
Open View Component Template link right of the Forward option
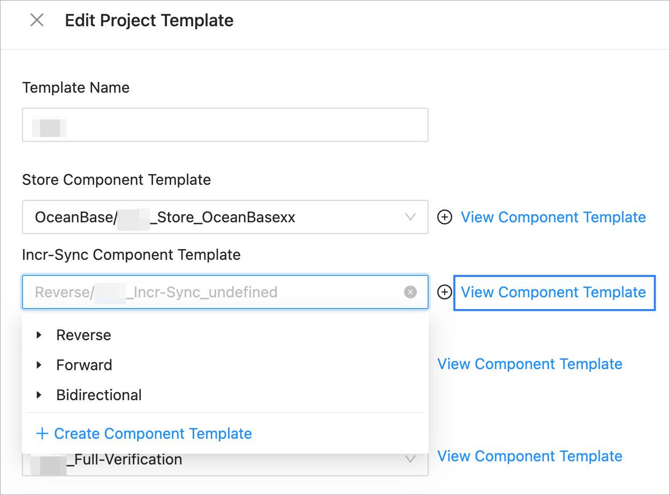530,364
